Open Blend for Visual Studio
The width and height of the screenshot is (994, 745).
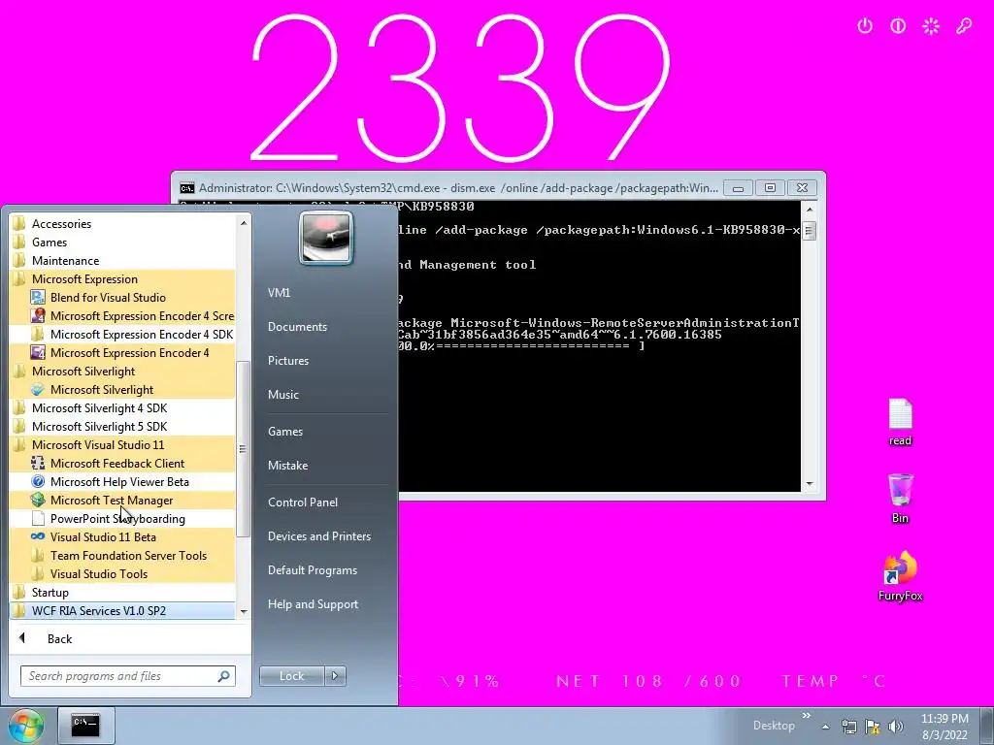tap(121, 297)
